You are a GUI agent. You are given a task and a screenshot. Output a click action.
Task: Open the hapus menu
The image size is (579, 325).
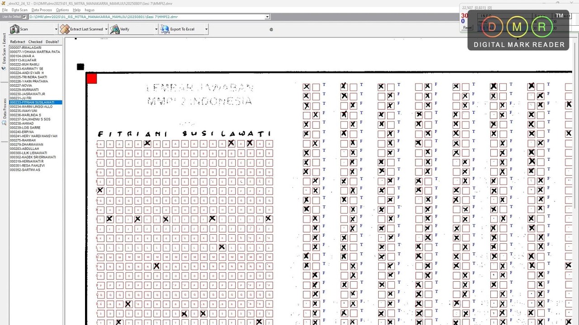click(x=90, y=10)
